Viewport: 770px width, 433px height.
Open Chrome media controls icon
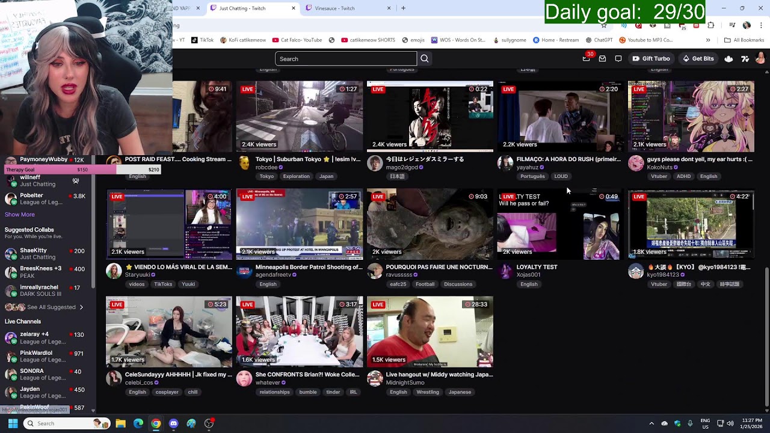tap(732, 25)
